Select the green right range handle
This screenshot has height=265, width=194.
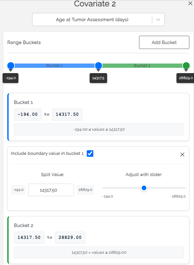(x=186, y=66)
